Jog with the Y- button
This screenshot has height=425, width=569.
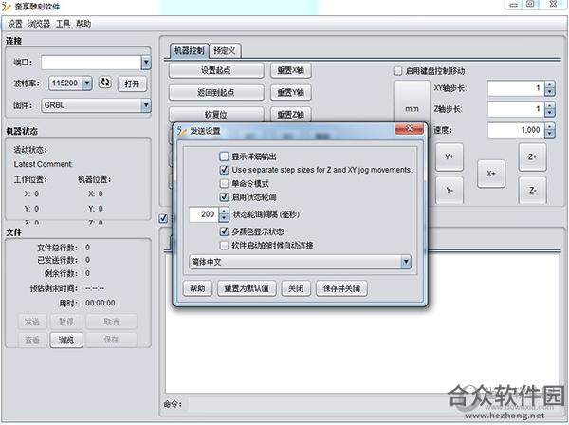coord(450,190)
